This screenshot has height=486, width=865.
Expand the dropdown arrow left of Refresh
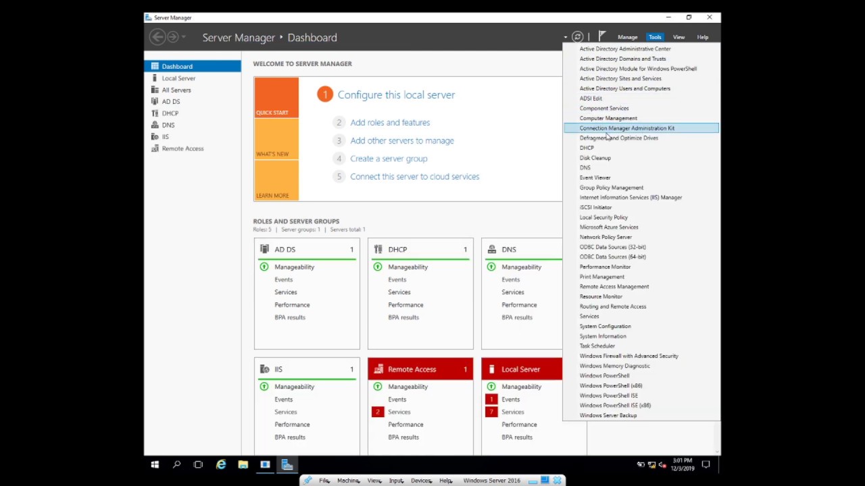point(566,38)
